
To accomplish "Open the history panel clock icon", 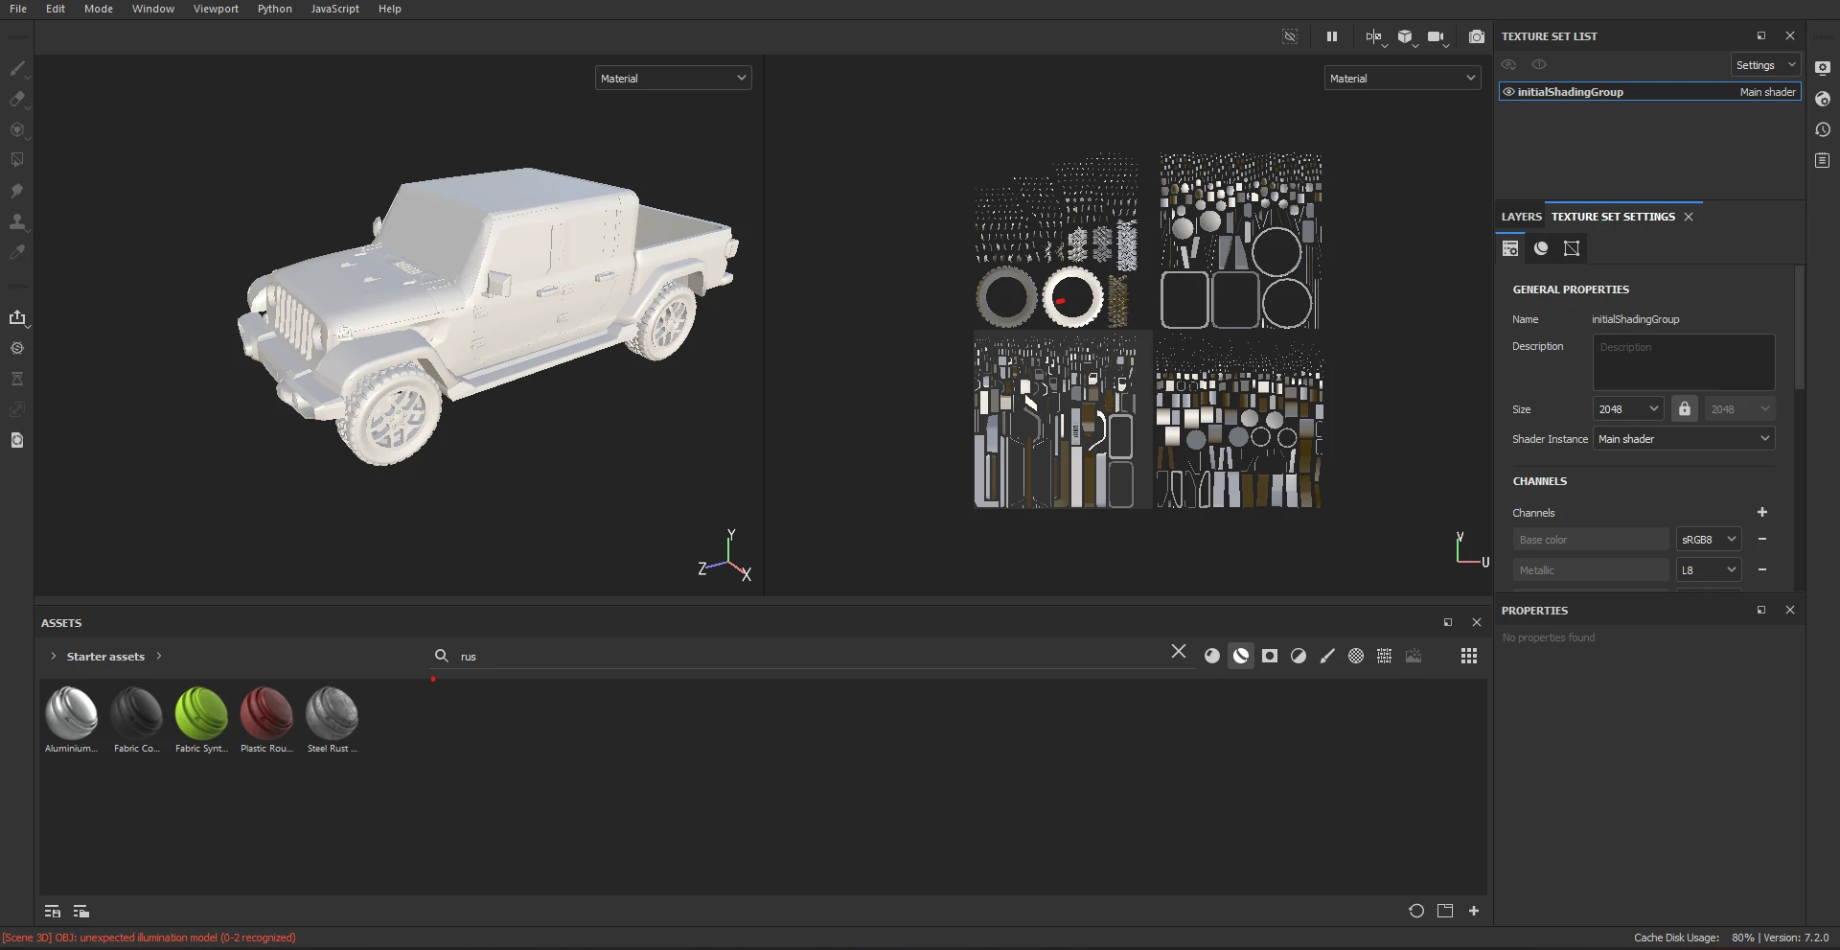I will tap(1823, 129).
